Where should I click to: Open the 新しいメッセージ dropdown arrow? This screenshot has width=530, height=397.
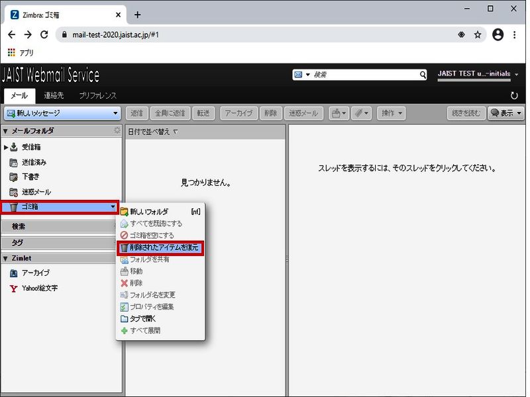pyautogui.click(x=115, y=113)
